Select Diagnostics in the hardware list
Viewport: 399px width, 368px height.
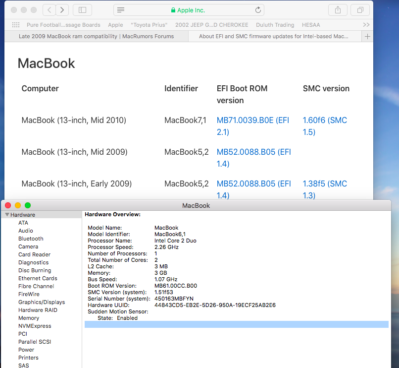(x=33, y=262)
